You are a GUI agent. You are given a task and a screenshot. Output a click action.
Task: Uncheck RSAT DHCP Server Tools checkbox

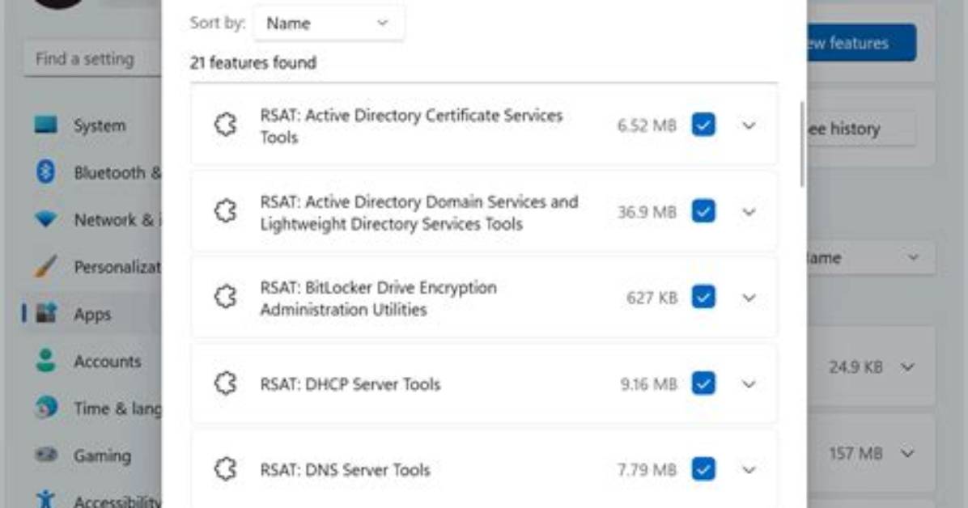703,383
